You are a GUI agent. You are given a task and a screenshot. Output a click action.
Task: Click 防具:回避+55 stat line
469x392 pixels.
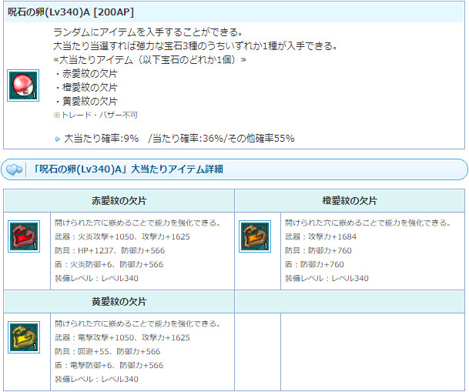click(x=108, y=351)
